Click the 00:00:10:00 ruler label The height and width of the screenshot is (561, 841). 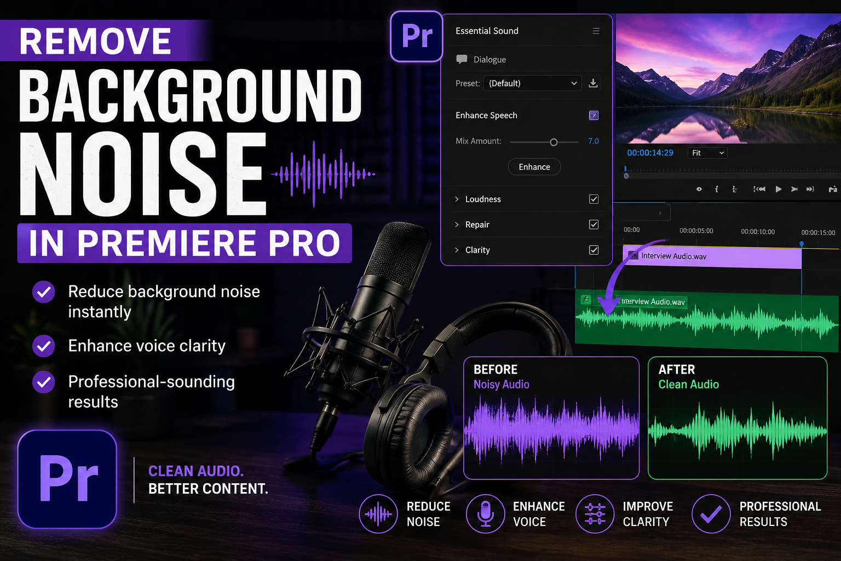758,232
